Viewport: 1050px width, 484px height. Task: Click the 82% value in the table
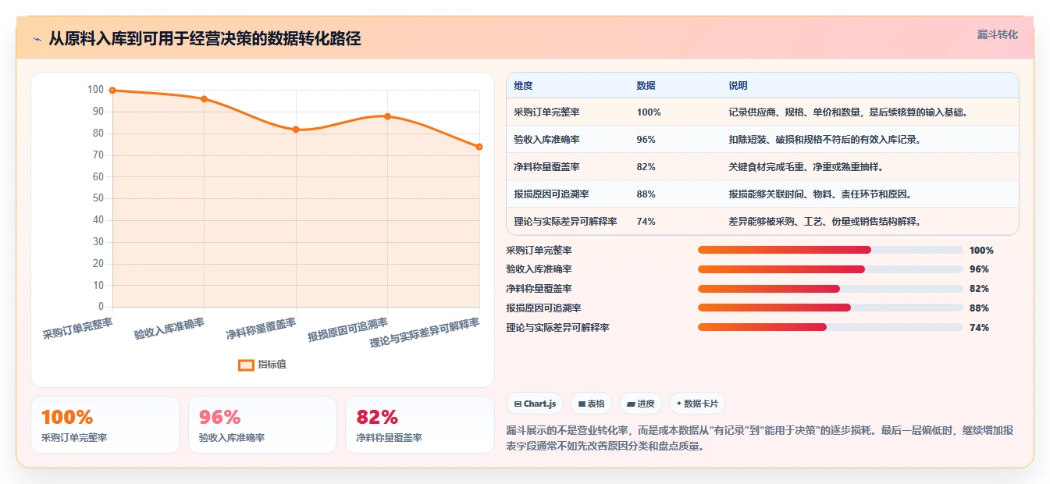coord(646,167)
